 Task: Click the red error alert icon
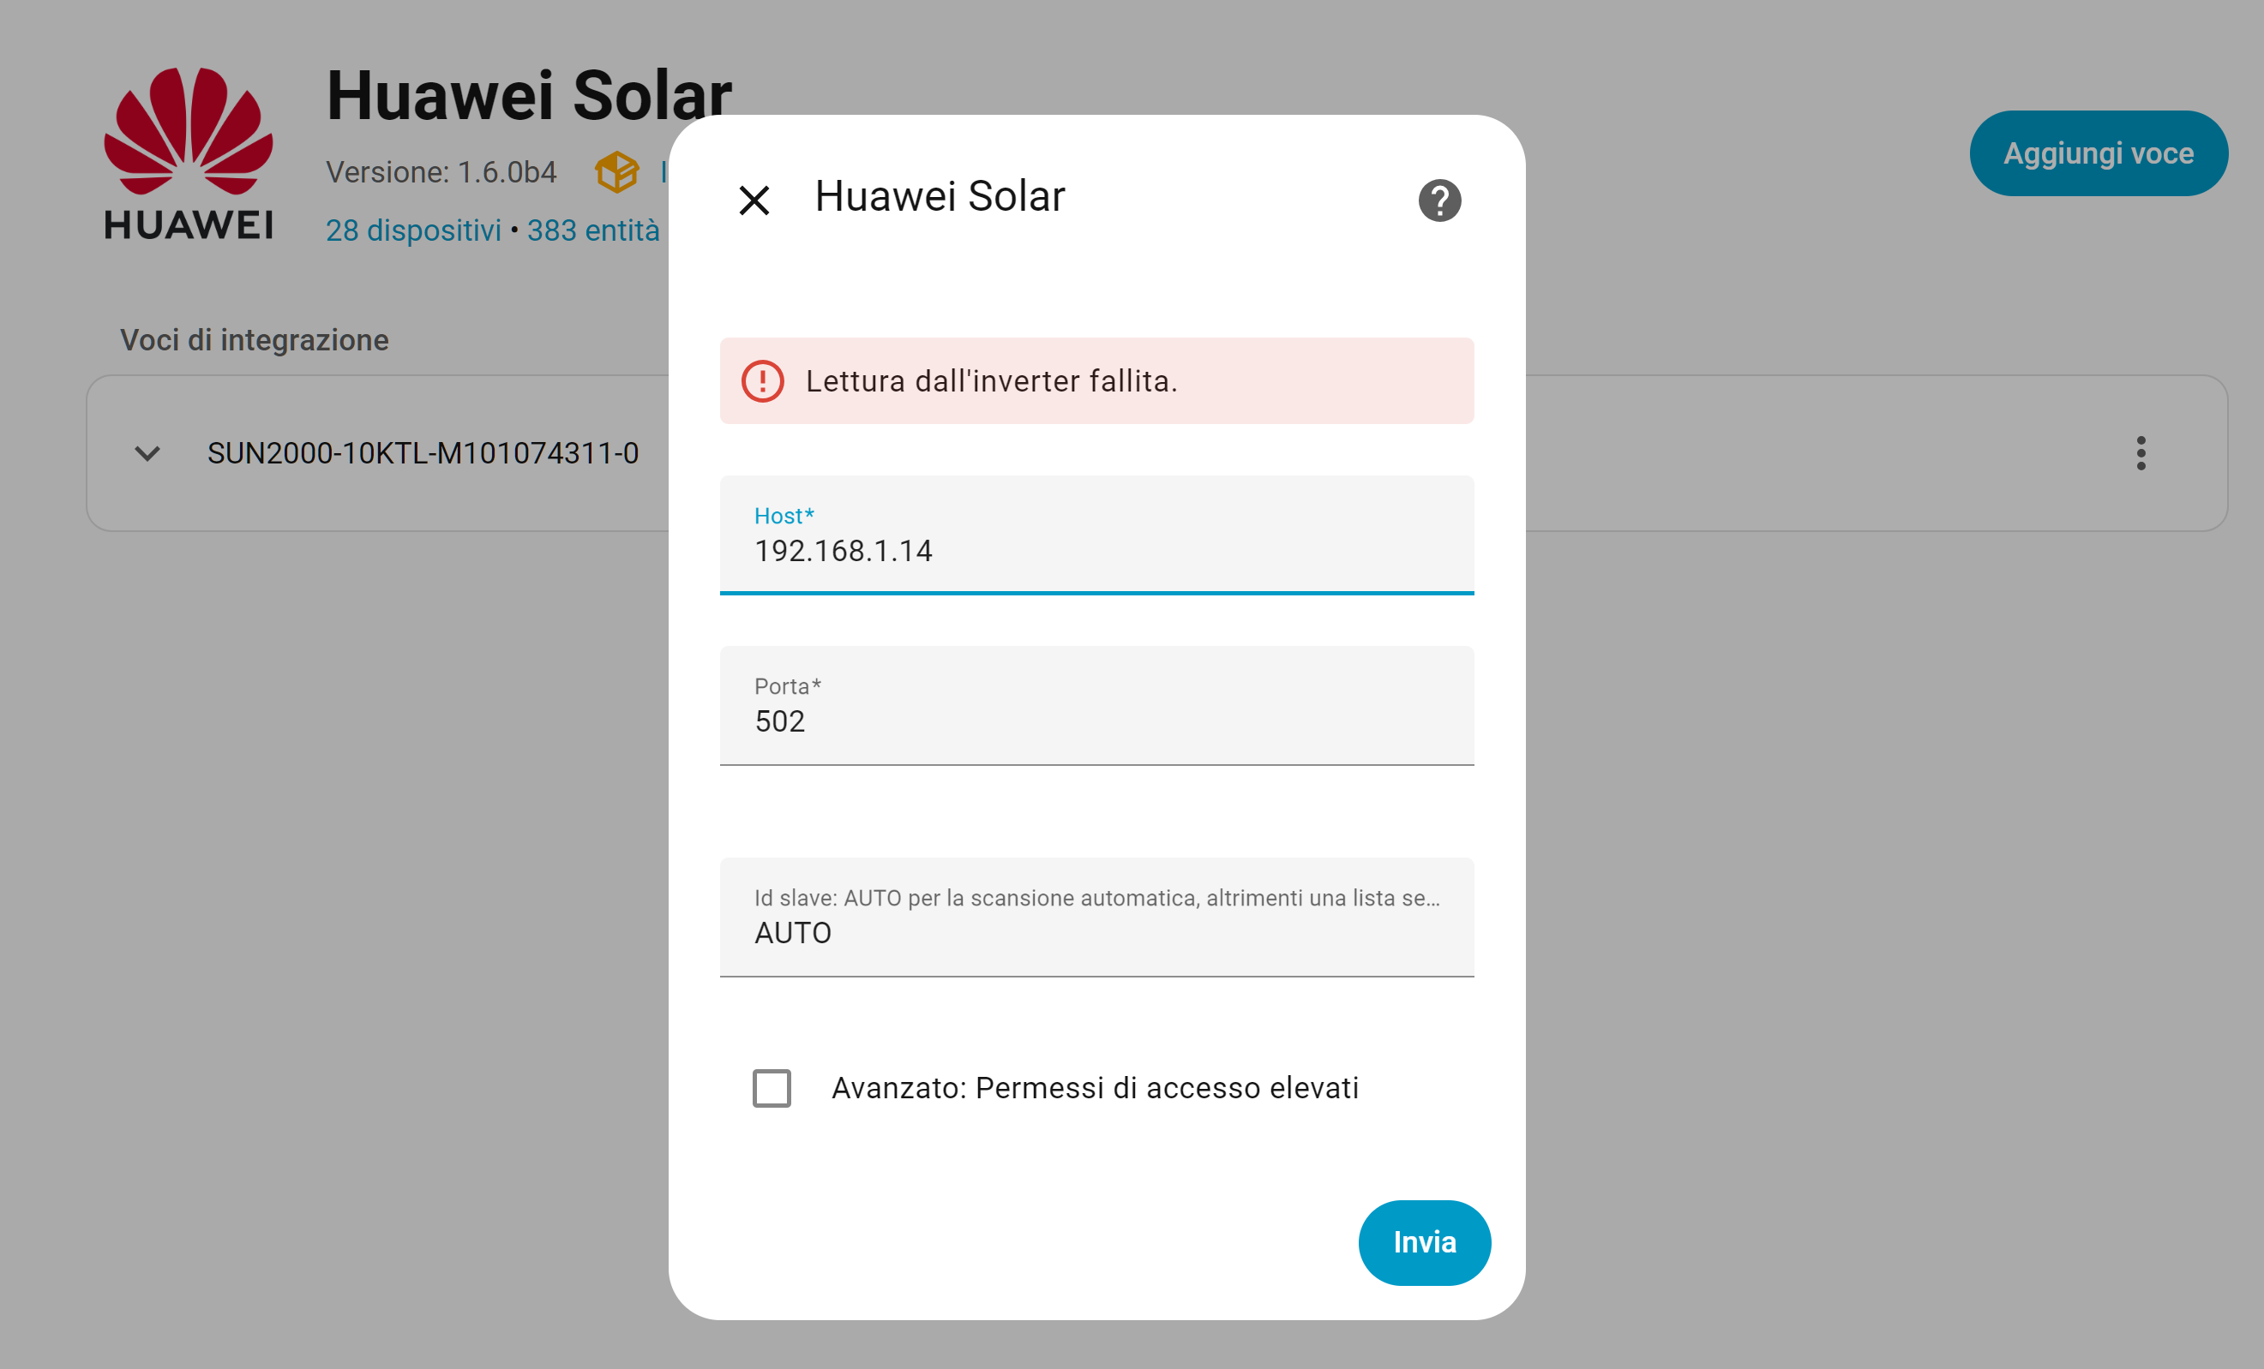763,381
